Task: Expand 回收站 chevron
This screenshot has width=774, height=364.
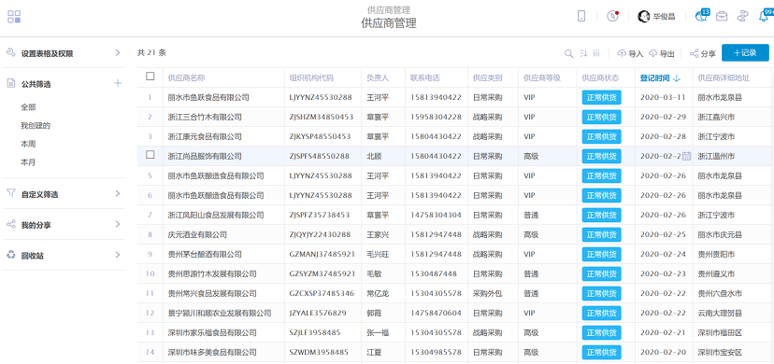Action: 118,255
